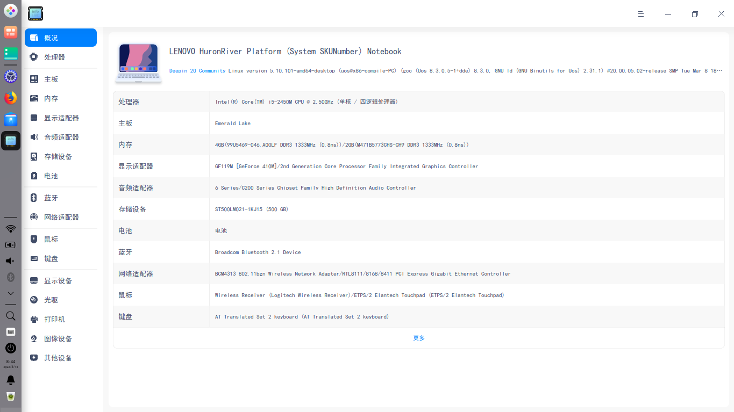Click the GF119M GeForce 410M display adapter value
Image resolution: width=734 pixels, height=412 pixels.
[346, 166]
